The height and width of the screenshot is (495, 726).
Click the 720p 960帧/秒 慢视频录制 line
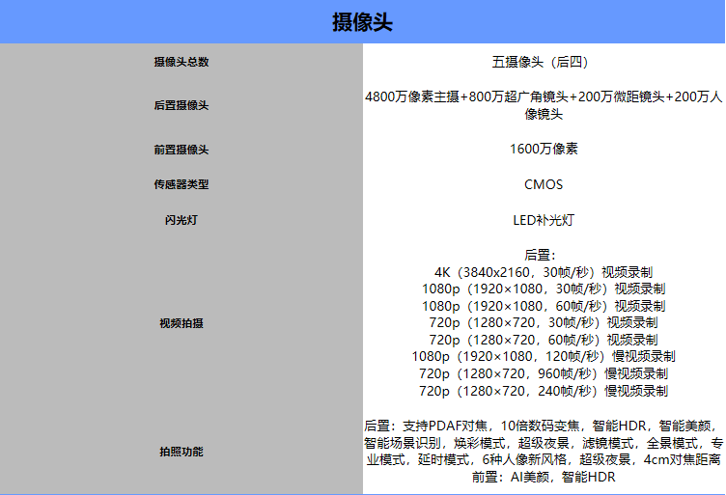click(x=544, y=373)
